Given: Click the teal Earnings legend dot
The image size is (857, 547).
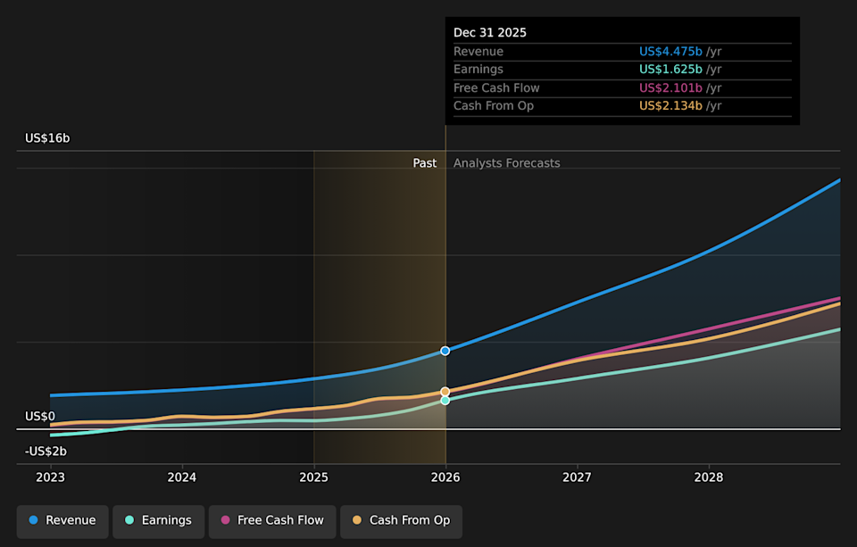Looking at the screenshot, I should click(x=129, y=519).
